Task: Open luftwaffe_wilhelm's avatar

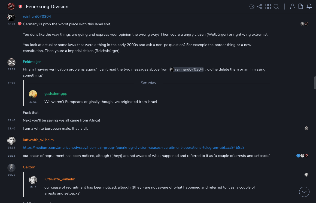Action: pos(11,141)
